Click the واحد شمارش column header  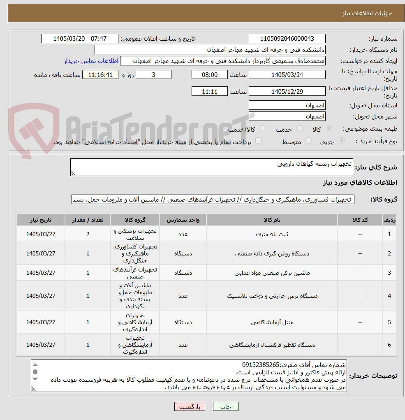(x=183, y=220)
